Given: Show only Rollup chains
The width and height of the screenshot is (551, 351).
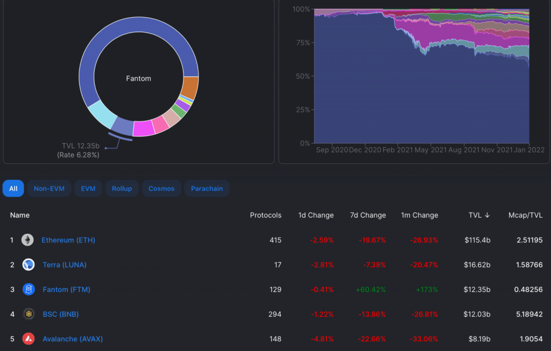Looking at the screenshot, I should (122, 189).
